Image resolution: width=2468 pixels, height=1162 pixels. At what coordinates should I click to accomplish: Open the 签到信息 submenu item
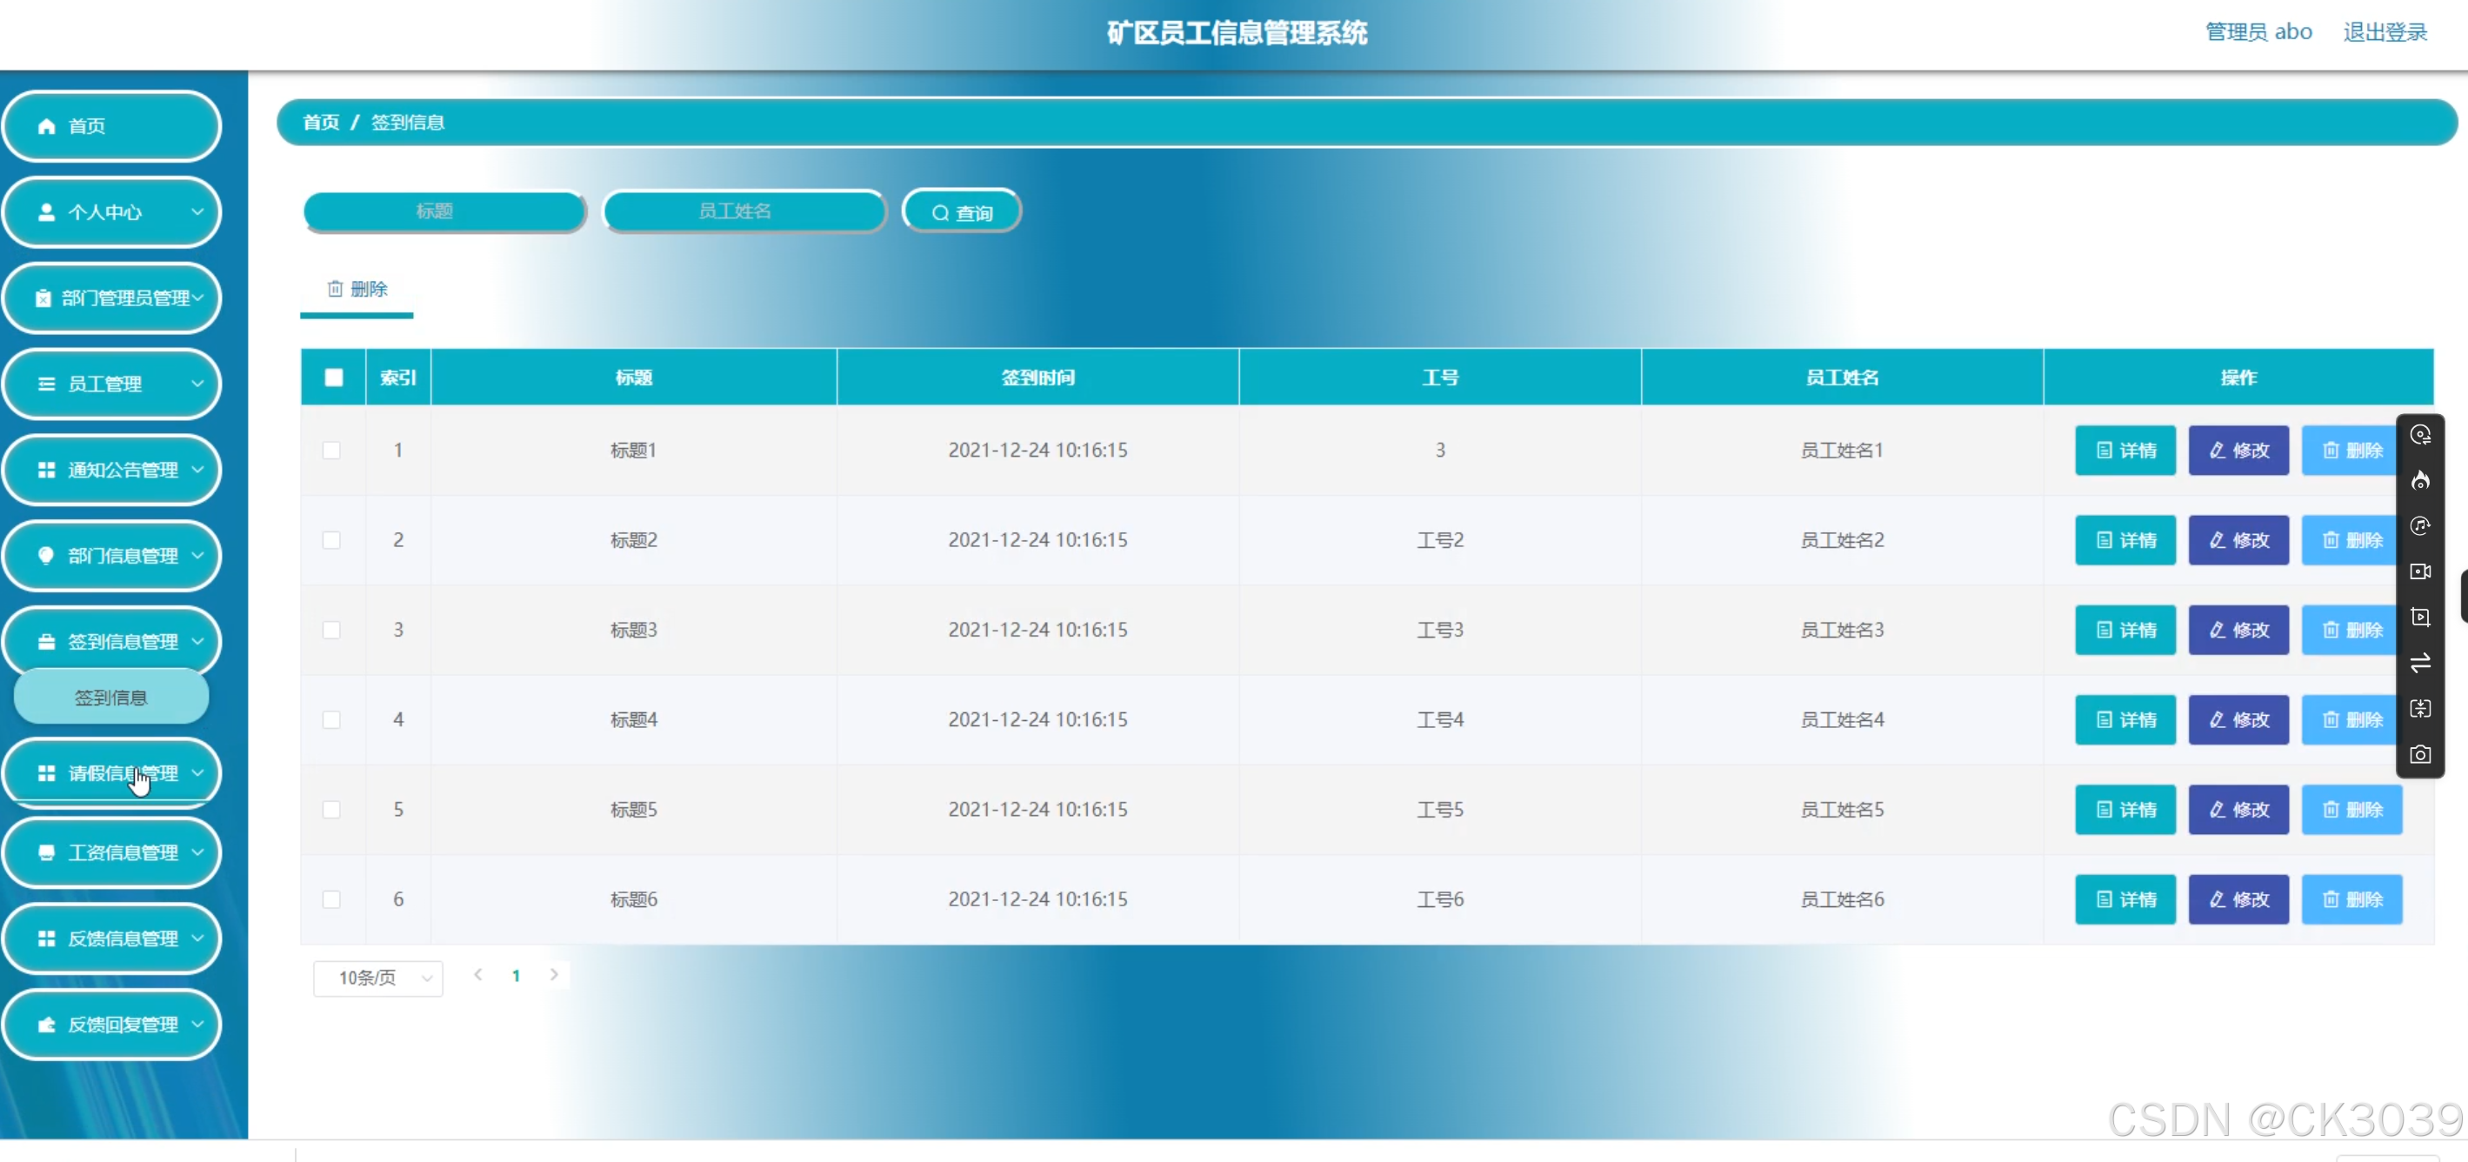click(x=111, y=698)
